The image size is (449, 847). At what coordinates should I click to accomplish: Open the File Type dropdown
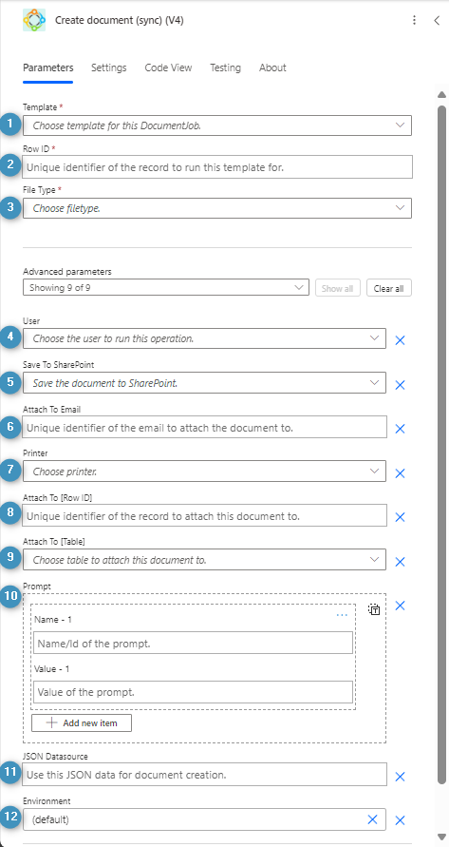217,208
